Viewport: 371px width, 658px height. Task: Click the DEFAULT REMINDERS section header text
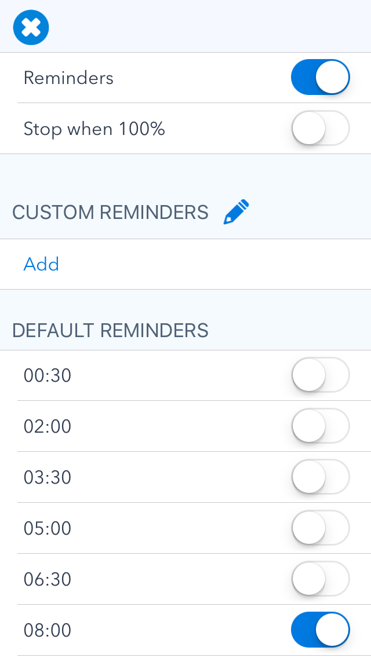[x=110, y=330]
